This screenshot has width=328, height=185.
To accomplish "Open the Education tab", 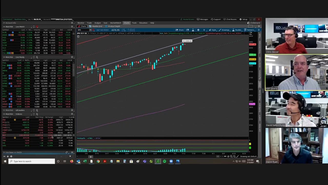I will (143, 23).
